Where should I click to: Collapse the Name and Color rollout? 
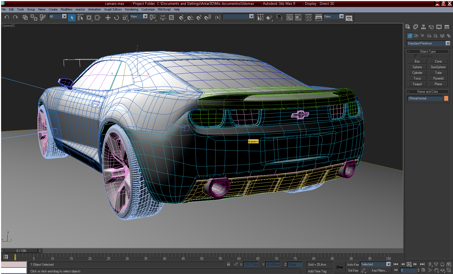428,92
